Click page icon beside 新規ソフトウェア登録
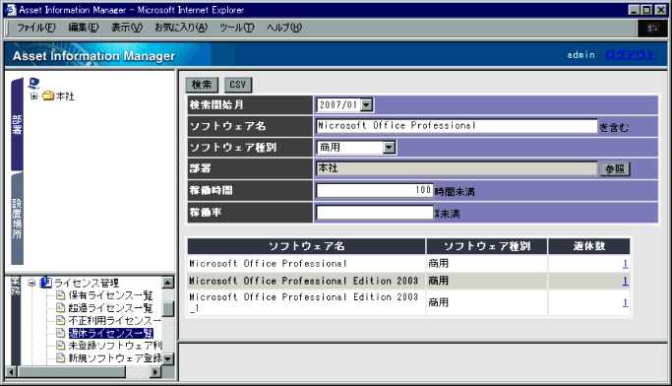 [x=61, y=357]
